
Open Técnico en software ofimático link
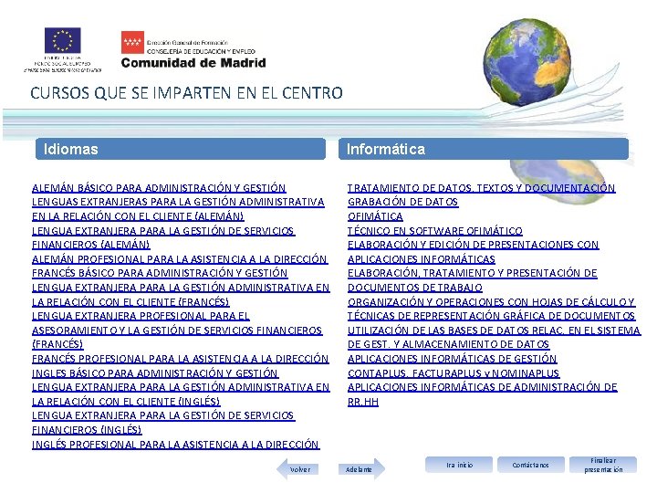pyautogui.click(x=435, y=231)
